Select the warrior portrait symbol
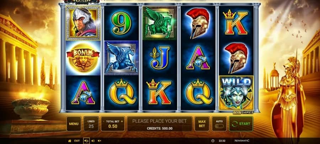 click(83, 23)
